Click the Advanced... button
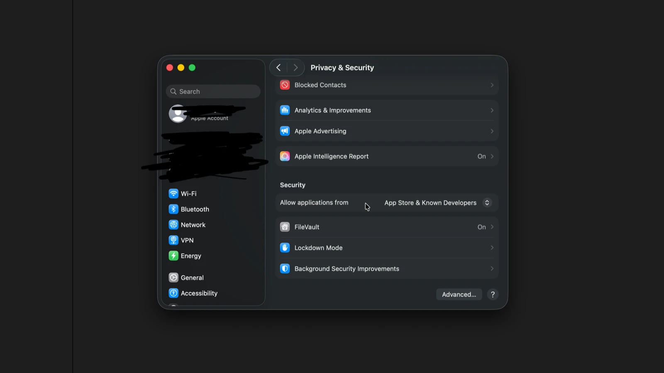664x373 pixels. pyautogui.click(x=459, y=295)
